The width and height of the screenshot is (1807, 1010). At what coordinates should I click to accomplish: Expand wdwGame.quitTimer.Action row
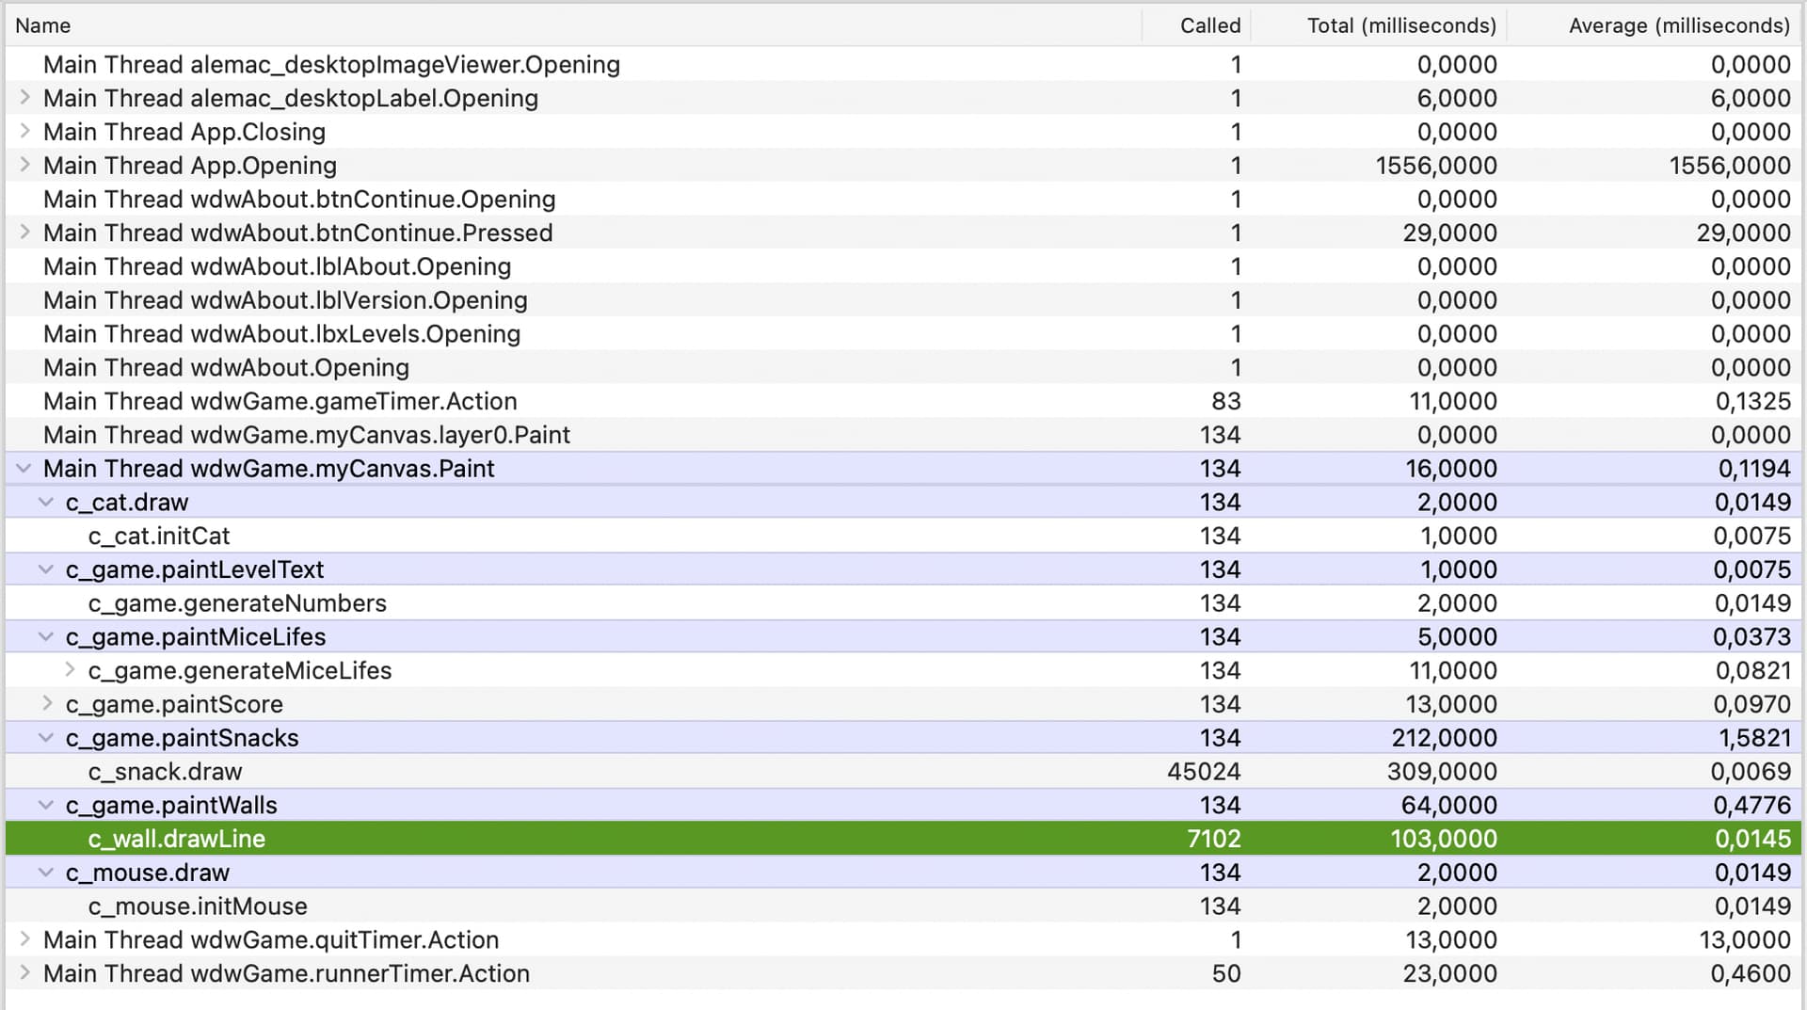click(x=25, y=939)
